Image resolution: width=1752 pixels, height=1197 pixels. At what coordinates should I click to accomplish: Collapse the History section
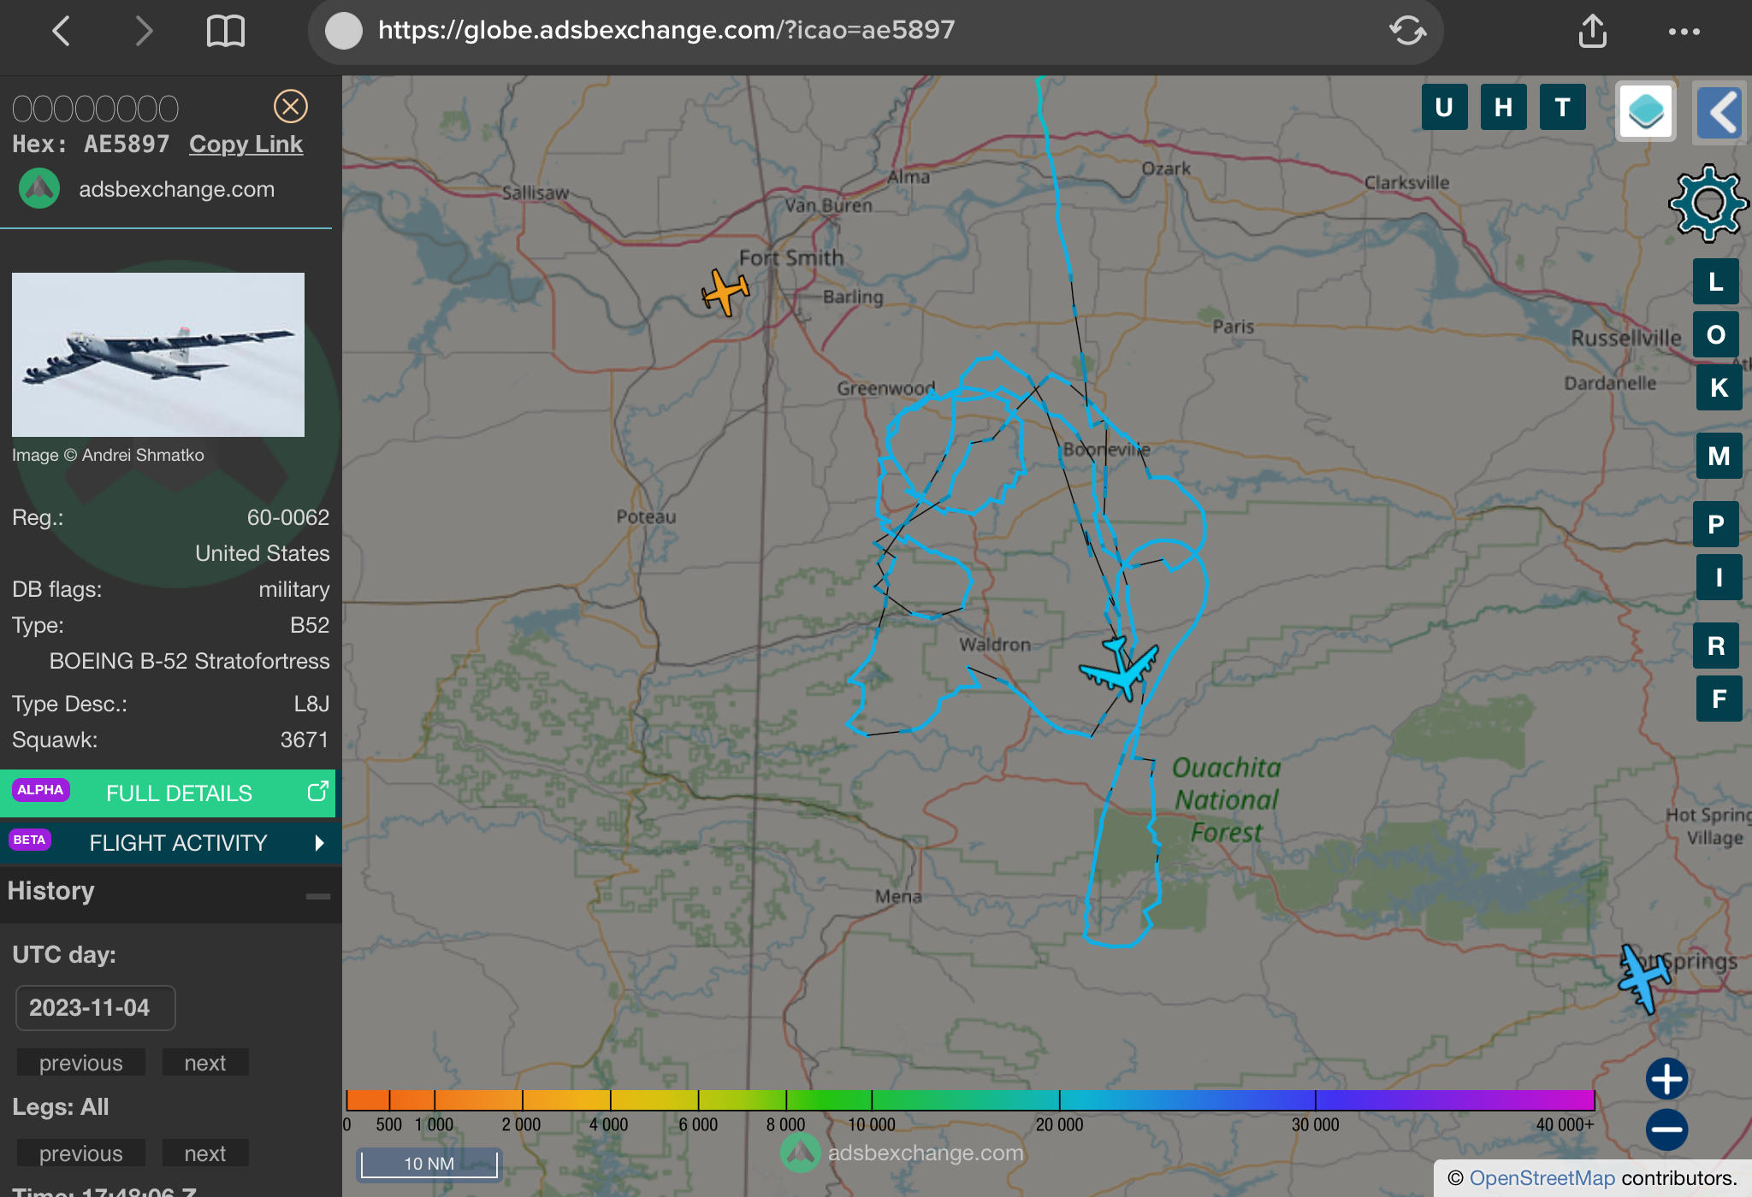click(318, 895)
